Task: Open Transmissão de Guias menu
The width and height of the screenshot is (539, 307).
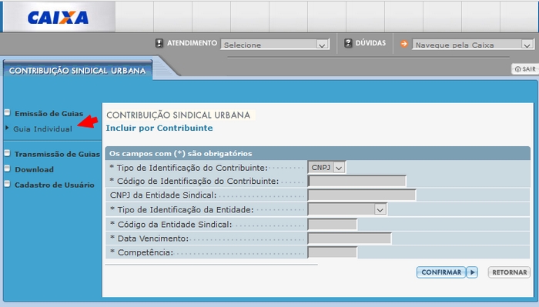Action: pyautogui.click(x=57, y=154)
